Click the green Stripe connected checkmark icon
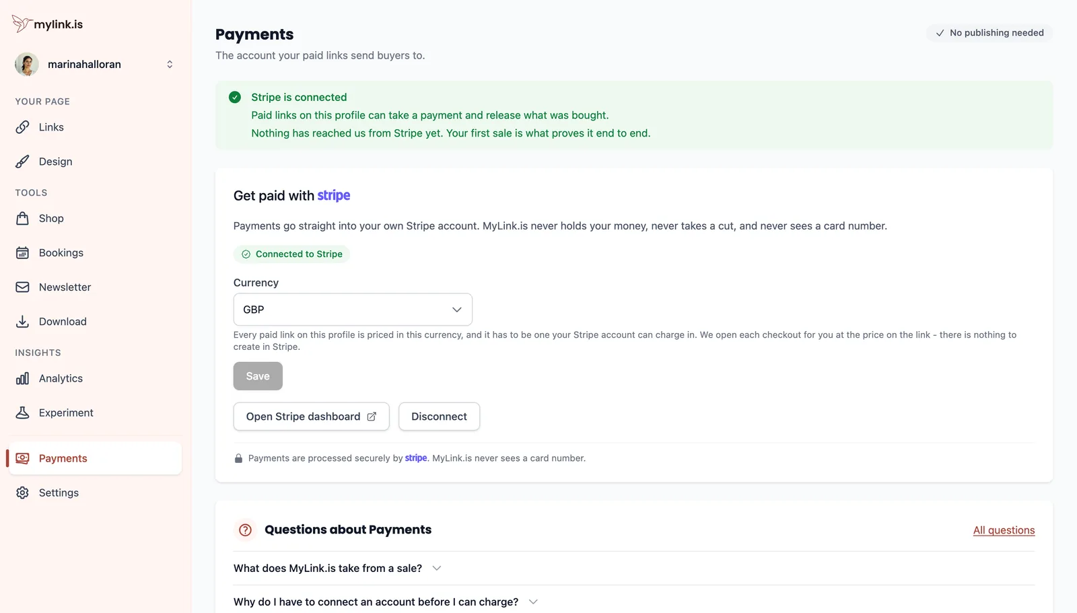 tap(235, 97)
